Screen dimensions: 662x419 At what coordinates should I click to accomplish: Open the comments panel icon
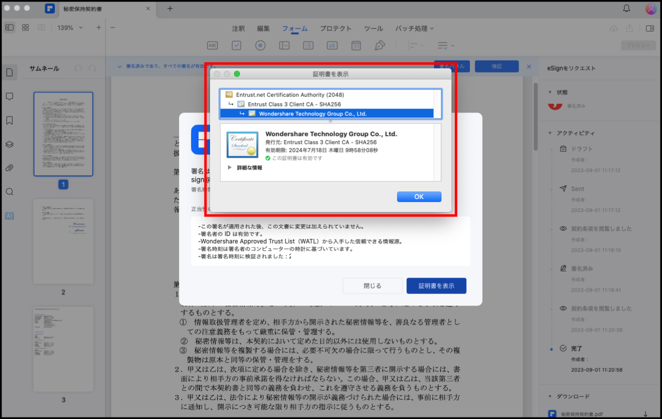pos(9,96)
